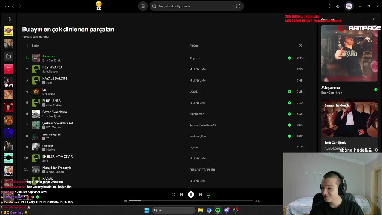The image size is (382, 215).
Task: Go back with the left arrow
Action: click(13, 6)
